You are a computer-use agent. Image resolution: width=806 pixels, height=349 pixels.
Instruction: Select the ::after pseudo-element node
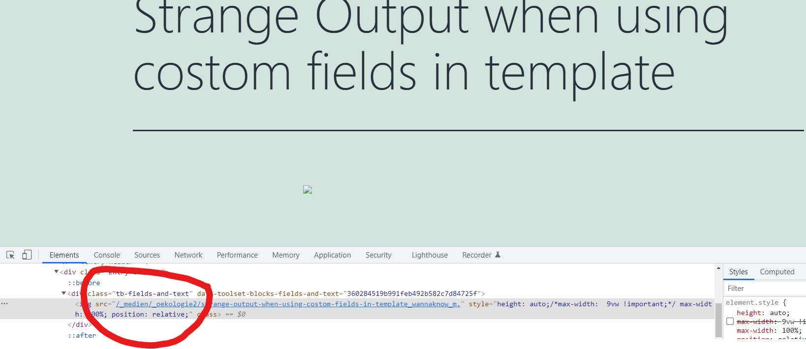pos(82,335)
